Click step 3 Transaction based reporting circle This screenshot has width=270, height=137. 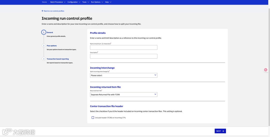point(44,59)
